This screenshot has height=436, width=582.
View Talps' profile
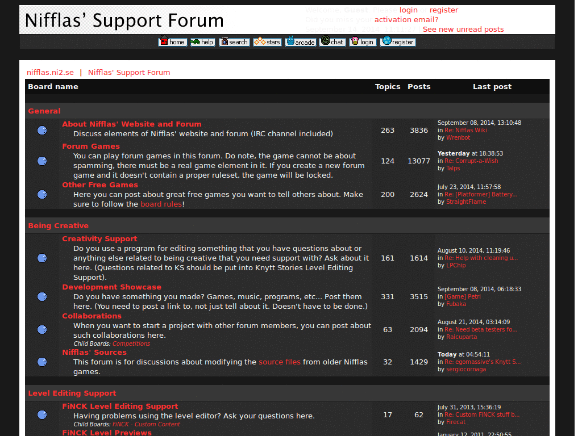[453, 168]
